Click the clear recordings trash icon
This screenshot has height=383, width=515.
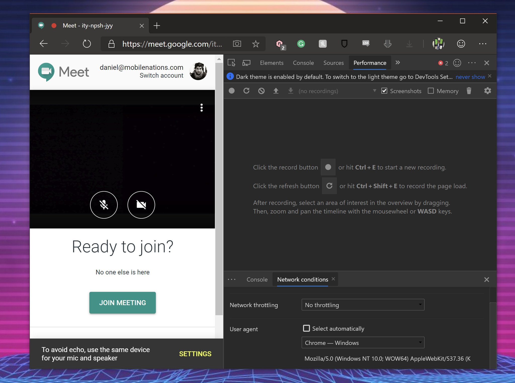[x=469, y=91]
